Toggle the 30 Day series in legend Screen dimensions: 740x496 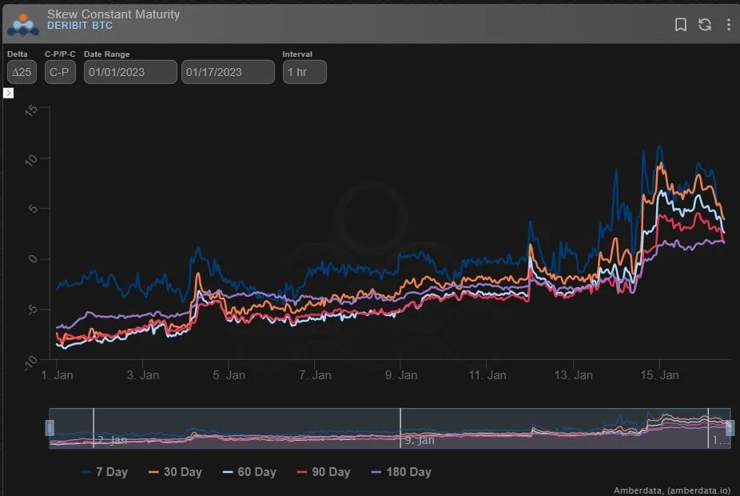175,472
